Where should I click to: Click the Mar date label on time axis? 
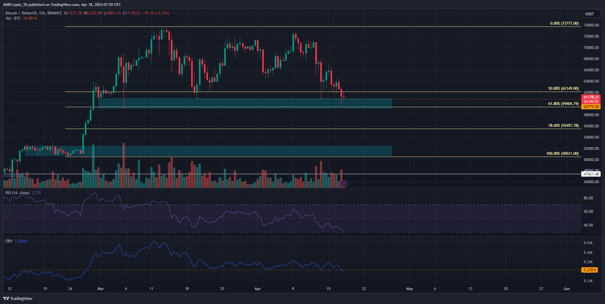[x=100, y=289]
